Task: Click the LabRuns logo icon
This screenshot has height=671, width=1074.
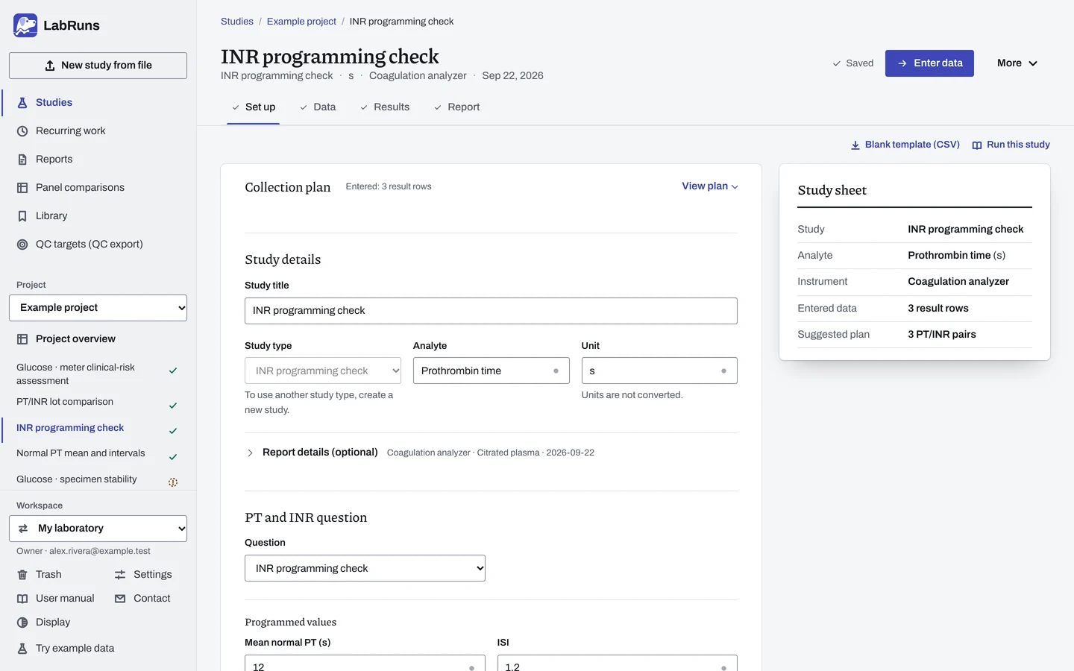Action: click(x=25, y=25)
